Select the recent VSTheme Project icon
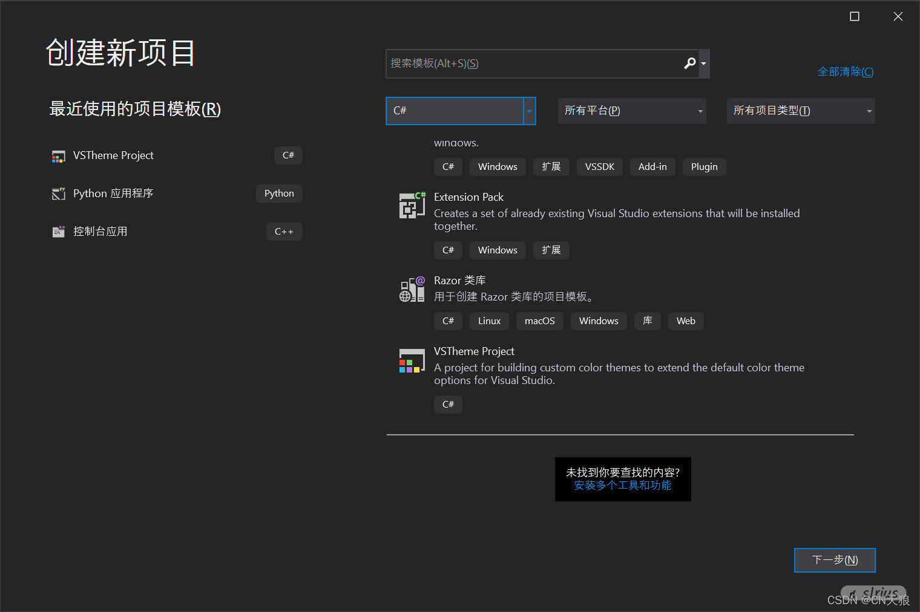The width and height of the screenshot is (920, 612). tap(59, 155)
